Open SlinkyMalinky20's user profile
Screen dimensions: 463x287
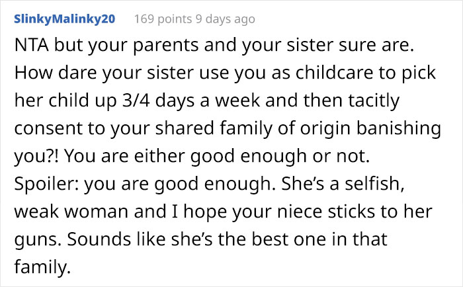[64, 19]
